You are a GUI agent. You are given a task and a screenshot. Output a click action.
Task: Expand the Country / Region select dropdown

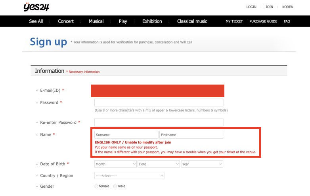click(129, 175)
